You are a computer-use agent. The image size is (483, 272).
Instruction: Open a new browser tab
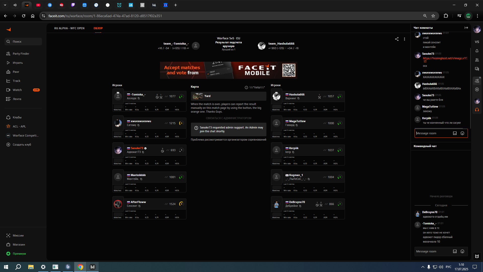pos(176,5)
